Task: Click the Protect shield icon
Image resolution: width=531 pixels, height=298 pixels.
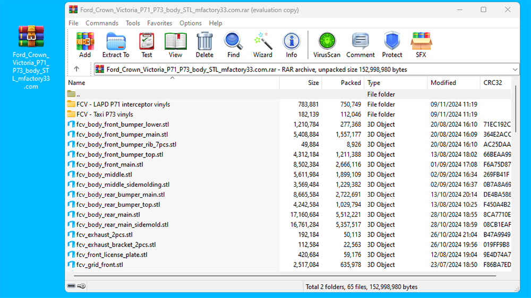Action: coord(392,45)
